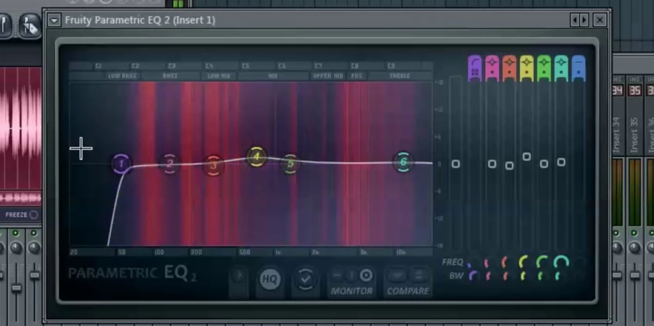Close the Fruity Parametric EQ 2 window
This screenshot has height=326, width=654.
[600, 20]
